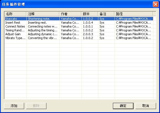Select the Staccato plugin row
Image resolution: width=160 pixels, height=113 pixels.
(79, 19)
